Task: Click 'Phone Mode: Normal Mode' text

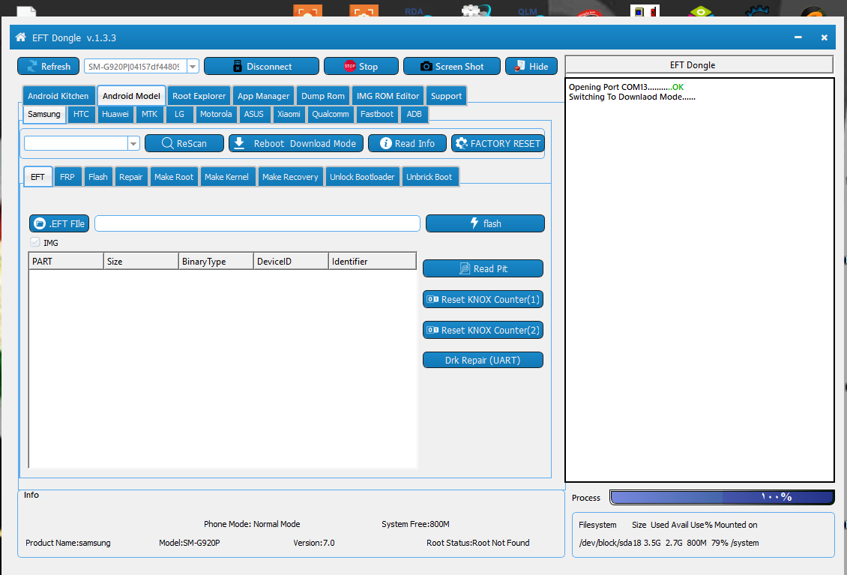Action: point(252,524)
